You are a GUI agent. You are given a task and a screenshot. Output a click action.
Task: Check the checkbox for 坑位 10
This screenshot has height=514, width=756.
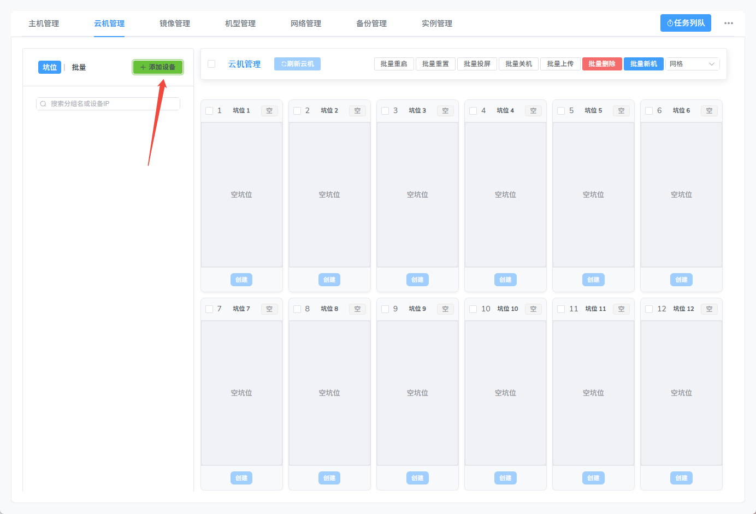[472, 309]
